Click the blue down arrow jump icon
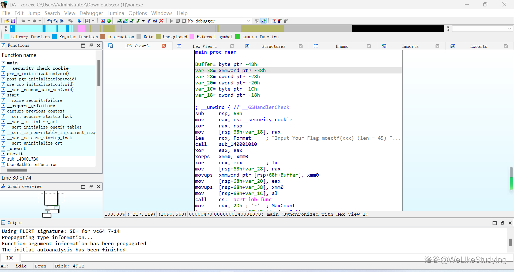Viewport: 514px width, 272px height. 79,21
